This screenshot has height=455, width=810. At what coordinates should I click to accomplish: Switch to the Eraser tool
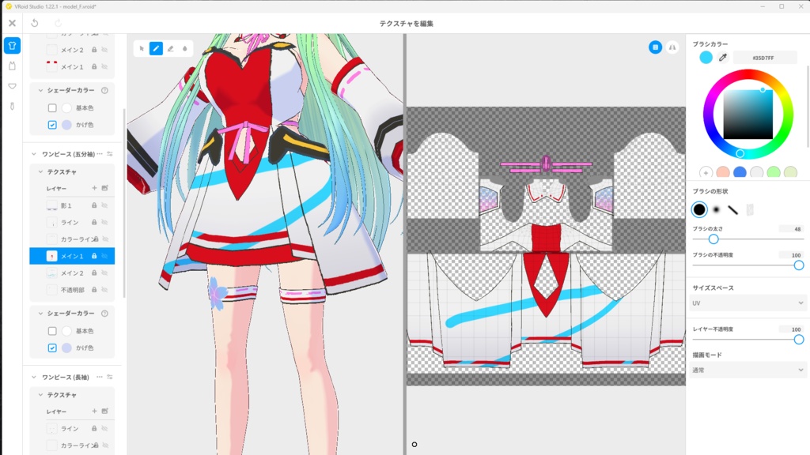171,48
